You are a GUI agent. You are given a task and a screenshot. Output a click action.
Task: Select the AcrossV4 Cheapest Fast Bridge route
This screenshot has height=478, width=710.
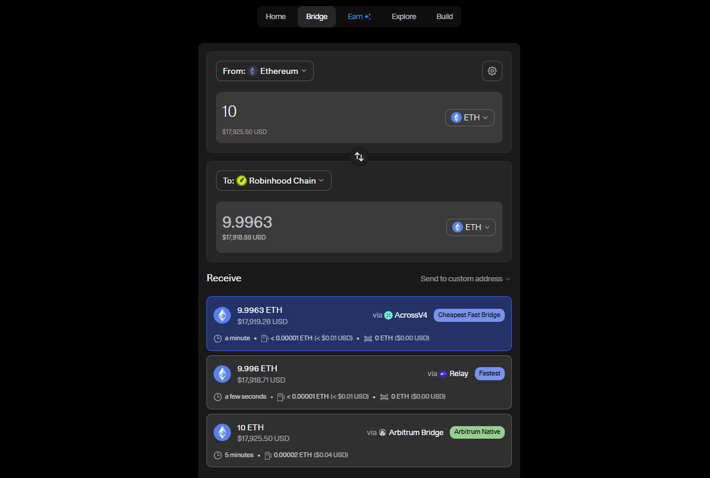point(359,324)
